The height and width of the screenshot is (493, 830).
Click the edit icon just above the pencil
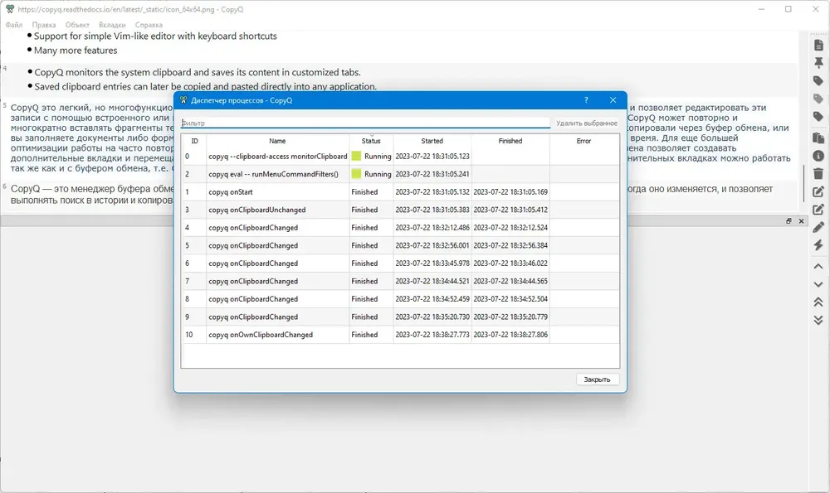click(x=818, y=210)
